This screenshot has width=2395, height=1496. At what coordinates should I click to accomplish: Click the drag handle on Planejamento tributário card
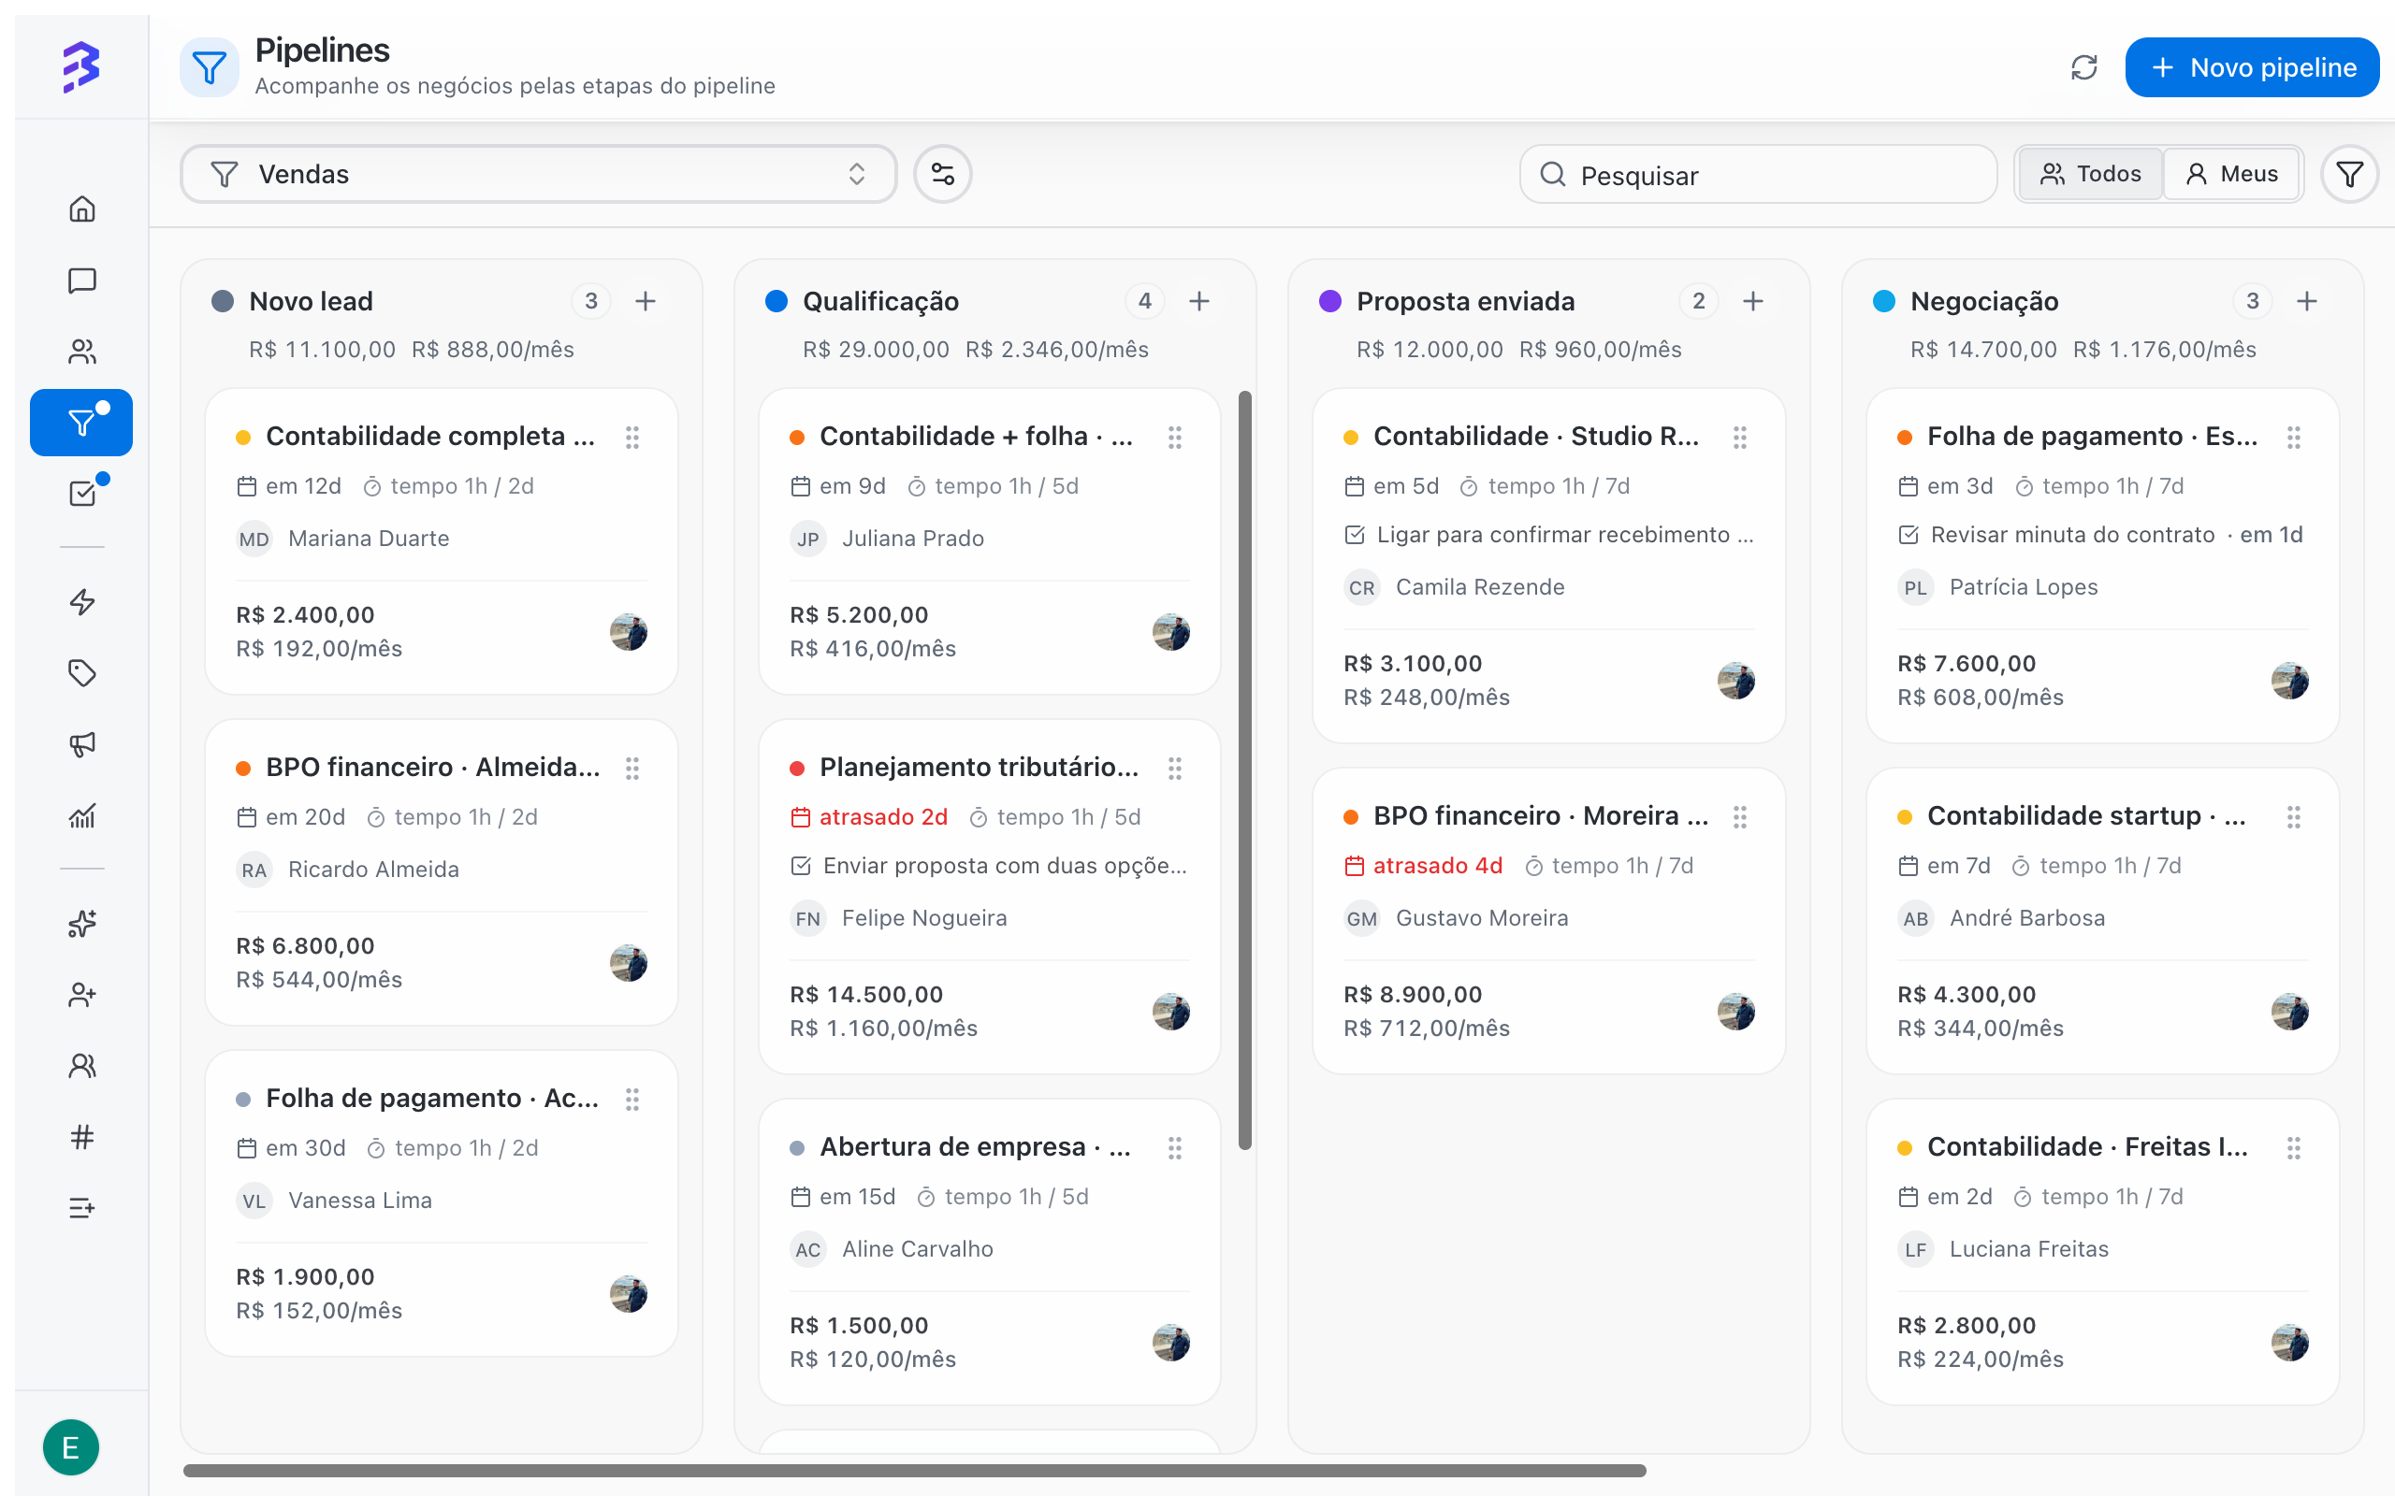coord(1175,768)
